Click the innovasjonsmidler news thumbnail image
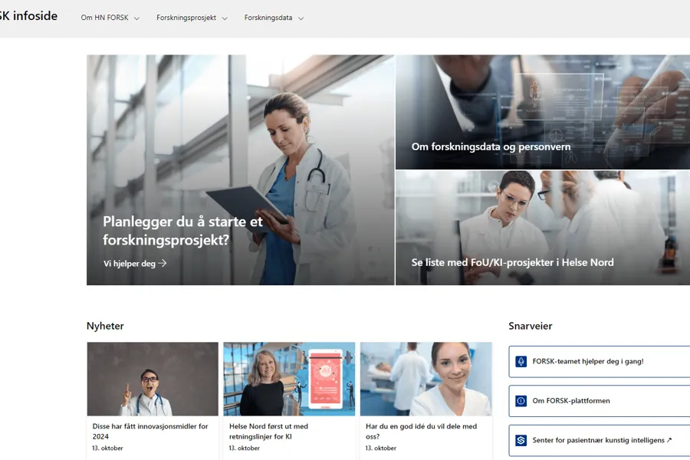The width and height of the screenshot is (690, 460). coord(153,379)
